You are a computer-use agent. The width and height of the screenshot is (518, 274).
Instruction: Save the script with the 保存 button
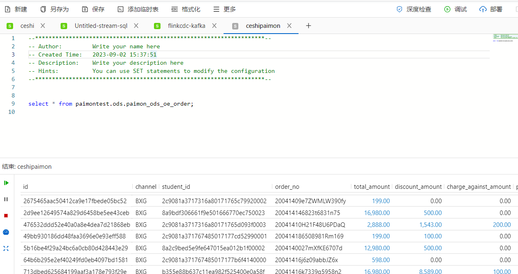93,9
